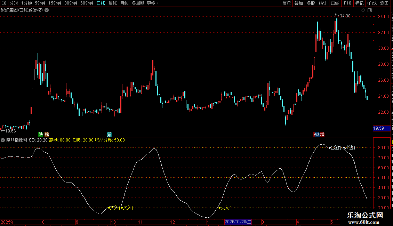Open F10 company info
This screenshot has height=226, width=393.
[x=347, y=3]
